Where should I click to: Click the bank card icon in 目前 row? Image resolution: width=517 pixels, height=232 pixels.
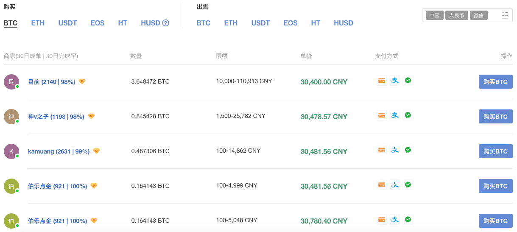click(x=382, y=81)
